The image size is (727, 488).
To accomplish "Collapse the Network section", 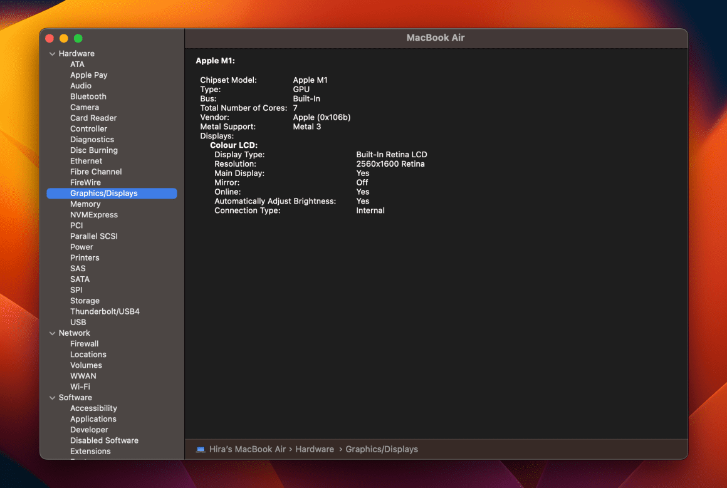I will 52,333.
